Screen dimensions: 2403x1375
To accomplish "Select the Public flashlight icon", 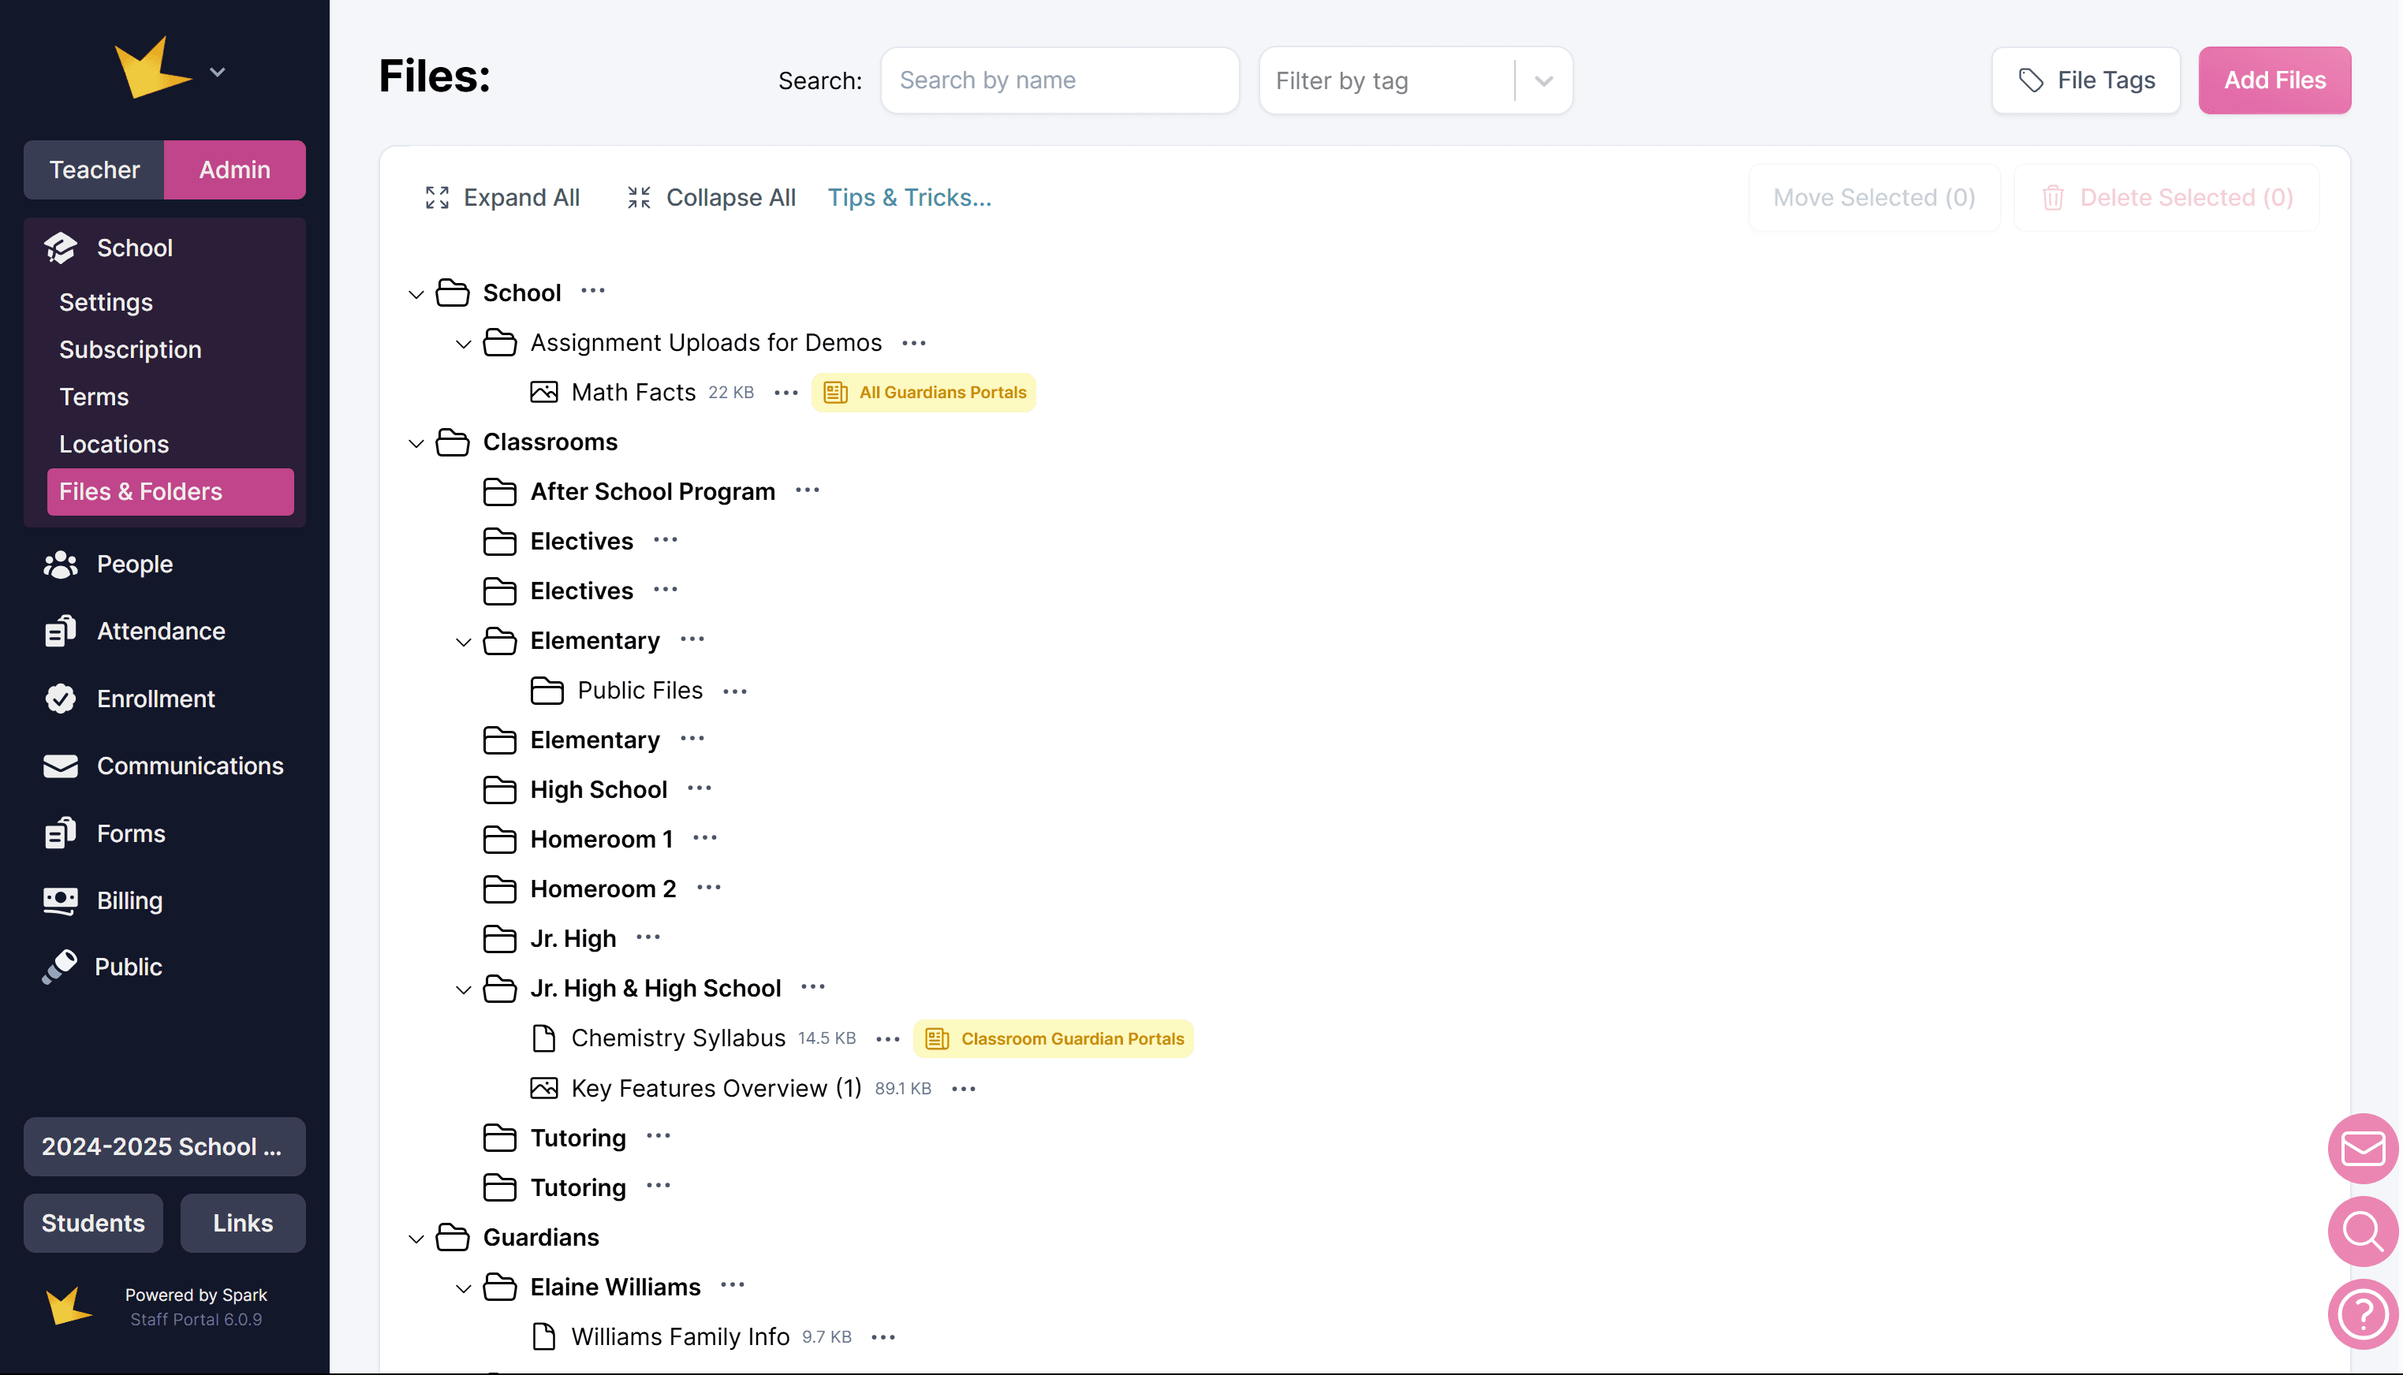I will (x=61, y=966).
